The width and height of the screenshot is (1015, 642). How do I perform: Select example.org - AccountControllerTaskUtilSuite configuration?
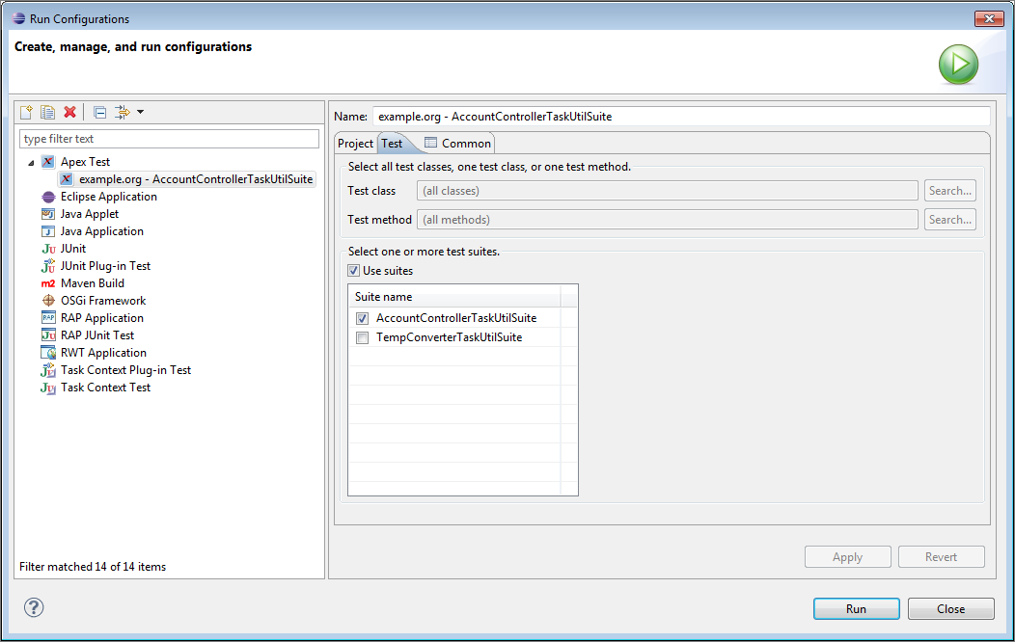187,179
